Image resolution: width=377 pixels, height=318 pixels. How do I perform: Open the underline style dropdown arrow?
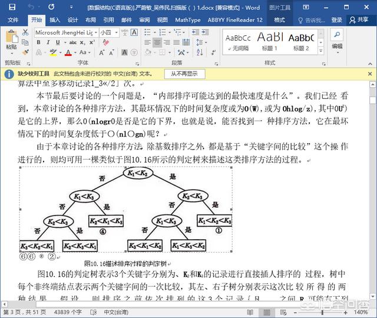65,42
